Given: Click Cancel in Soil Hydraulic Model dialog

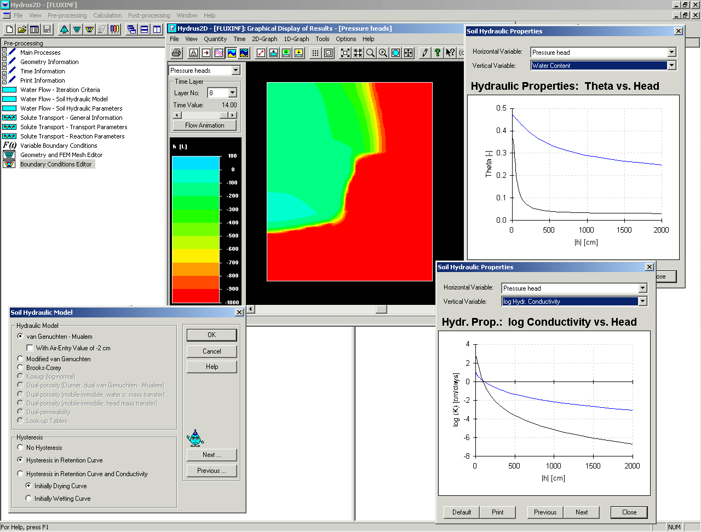Looking at the screenshot, I should pyautogui.click(x=212, y=351).
